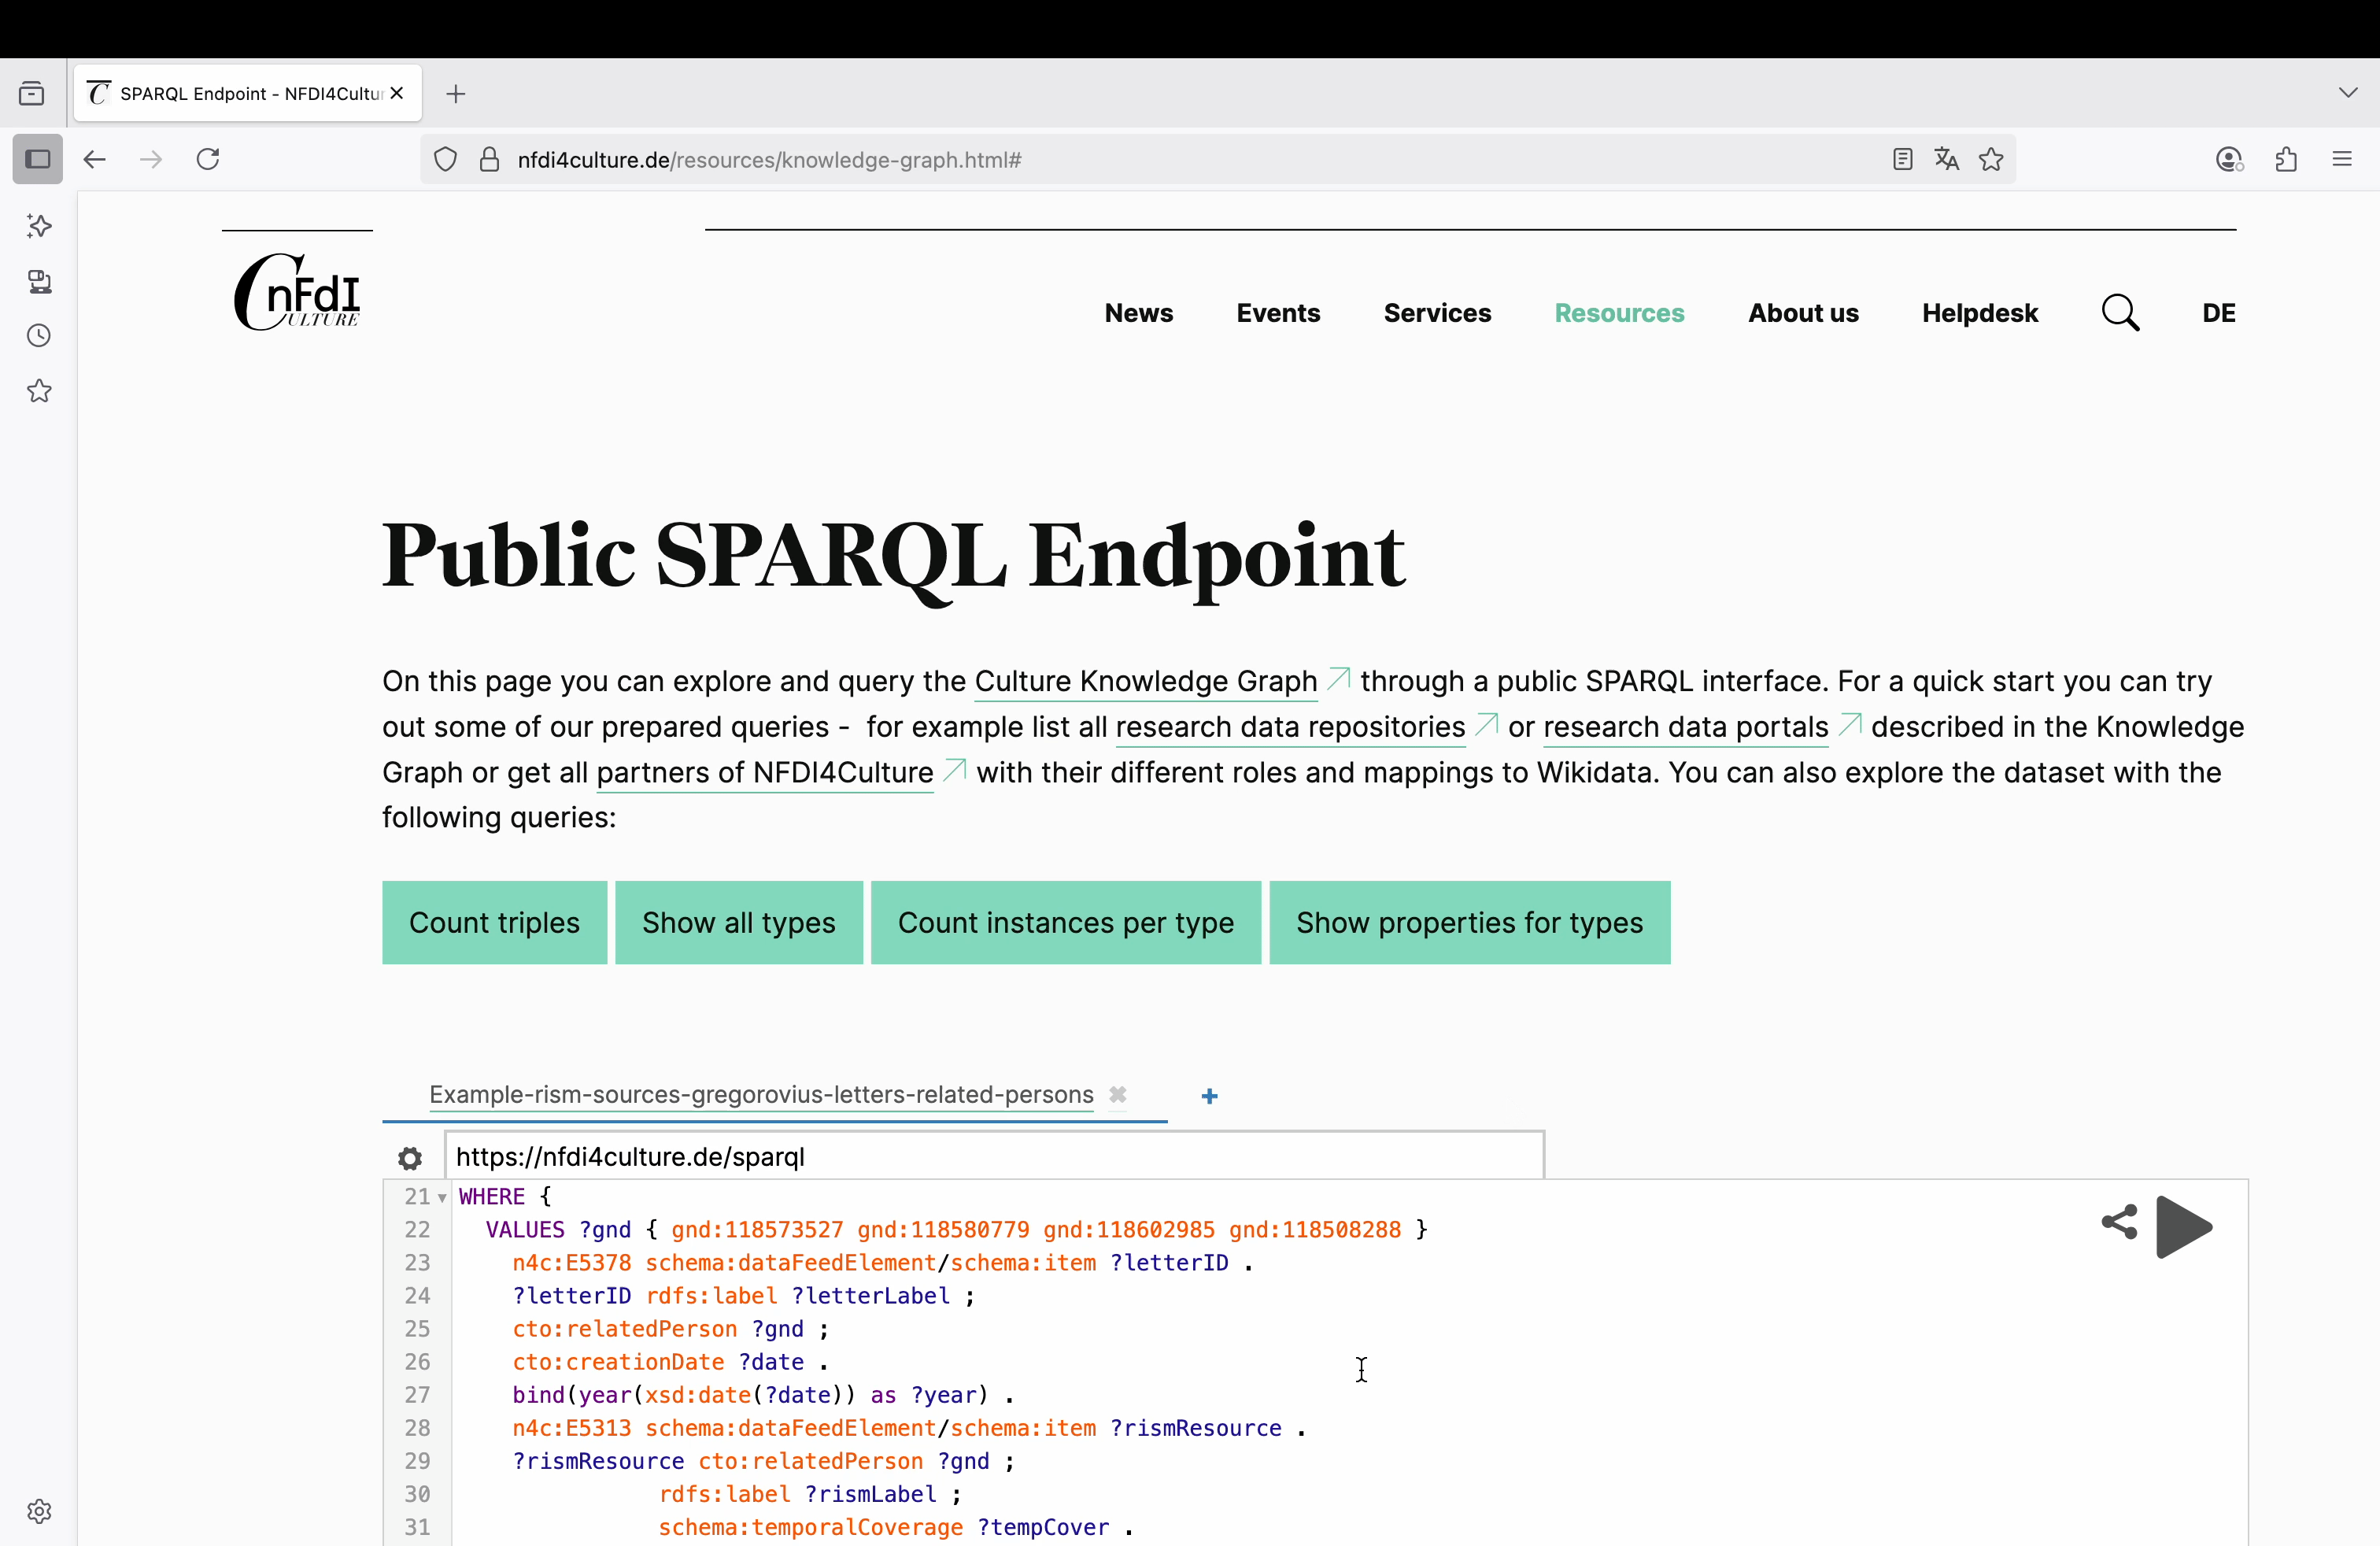List all tabs dropdown chevron
Screen dimensions: 2380x1546
pyautogui.click(x=2348, y=93)
